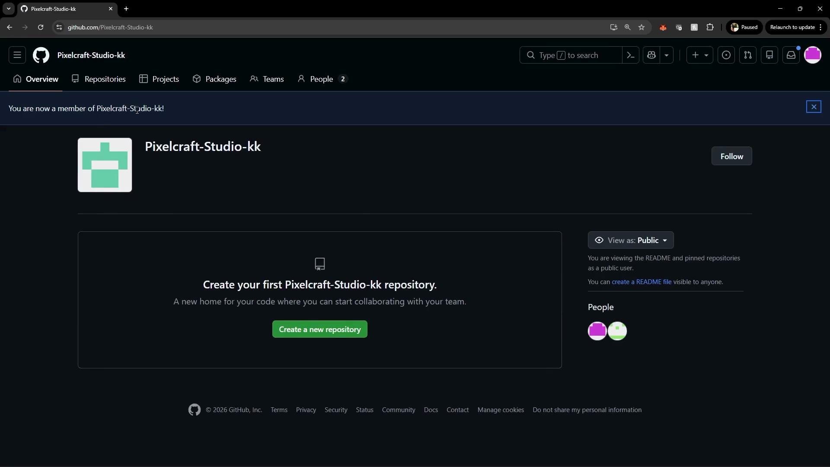Open the command palette icon
830x467 pixels.
coord(631,55)
